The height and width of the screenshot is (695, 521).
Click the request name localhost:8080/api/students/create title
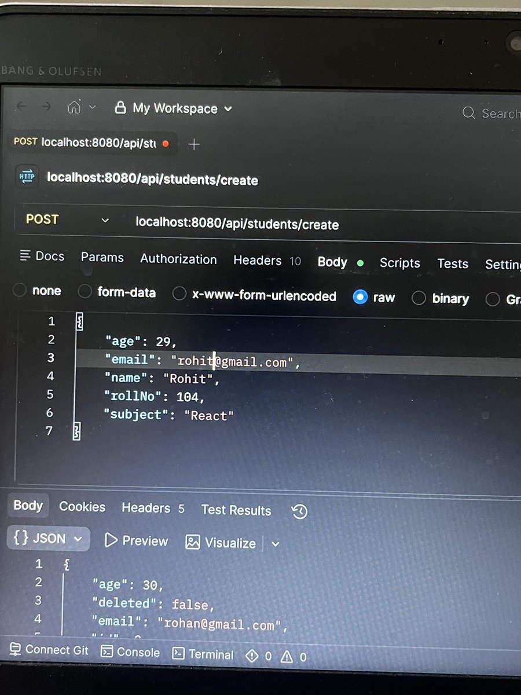(x=152, y=180)
